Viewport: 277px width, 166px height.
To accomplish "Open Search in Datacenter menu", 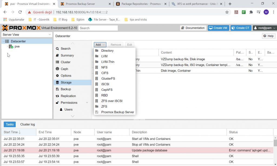I will [x=72, y=49].
